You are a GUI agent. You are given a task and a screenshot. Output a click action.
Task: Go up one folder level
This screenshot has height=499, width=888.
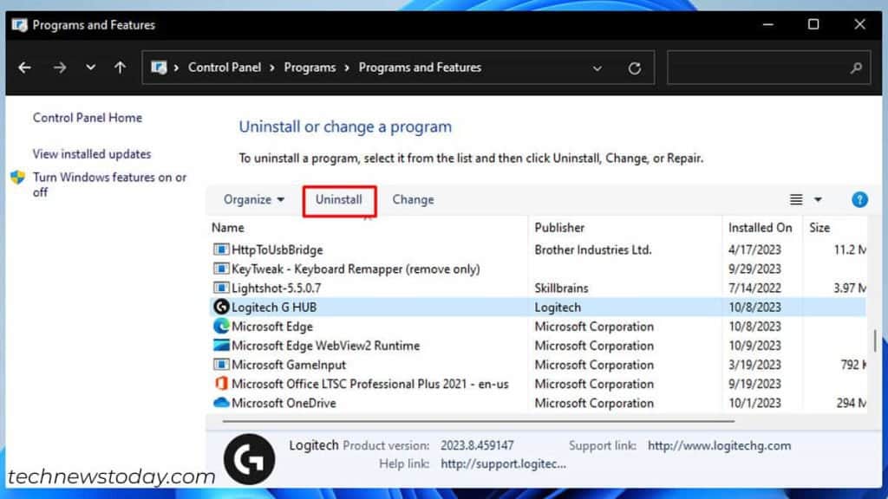click(x=120, y=68)
